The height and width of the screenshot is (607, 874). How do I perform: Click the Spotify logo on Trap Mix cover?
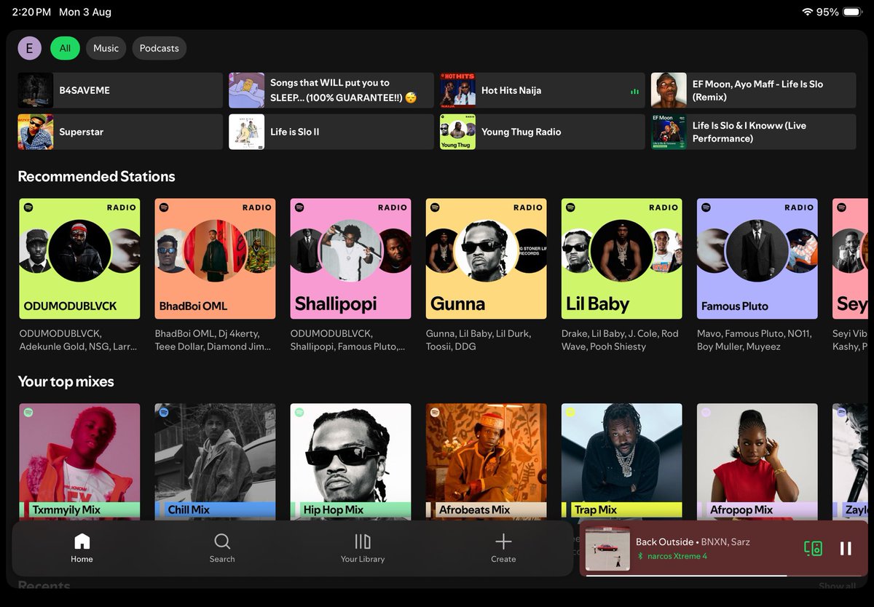[570, 413]
